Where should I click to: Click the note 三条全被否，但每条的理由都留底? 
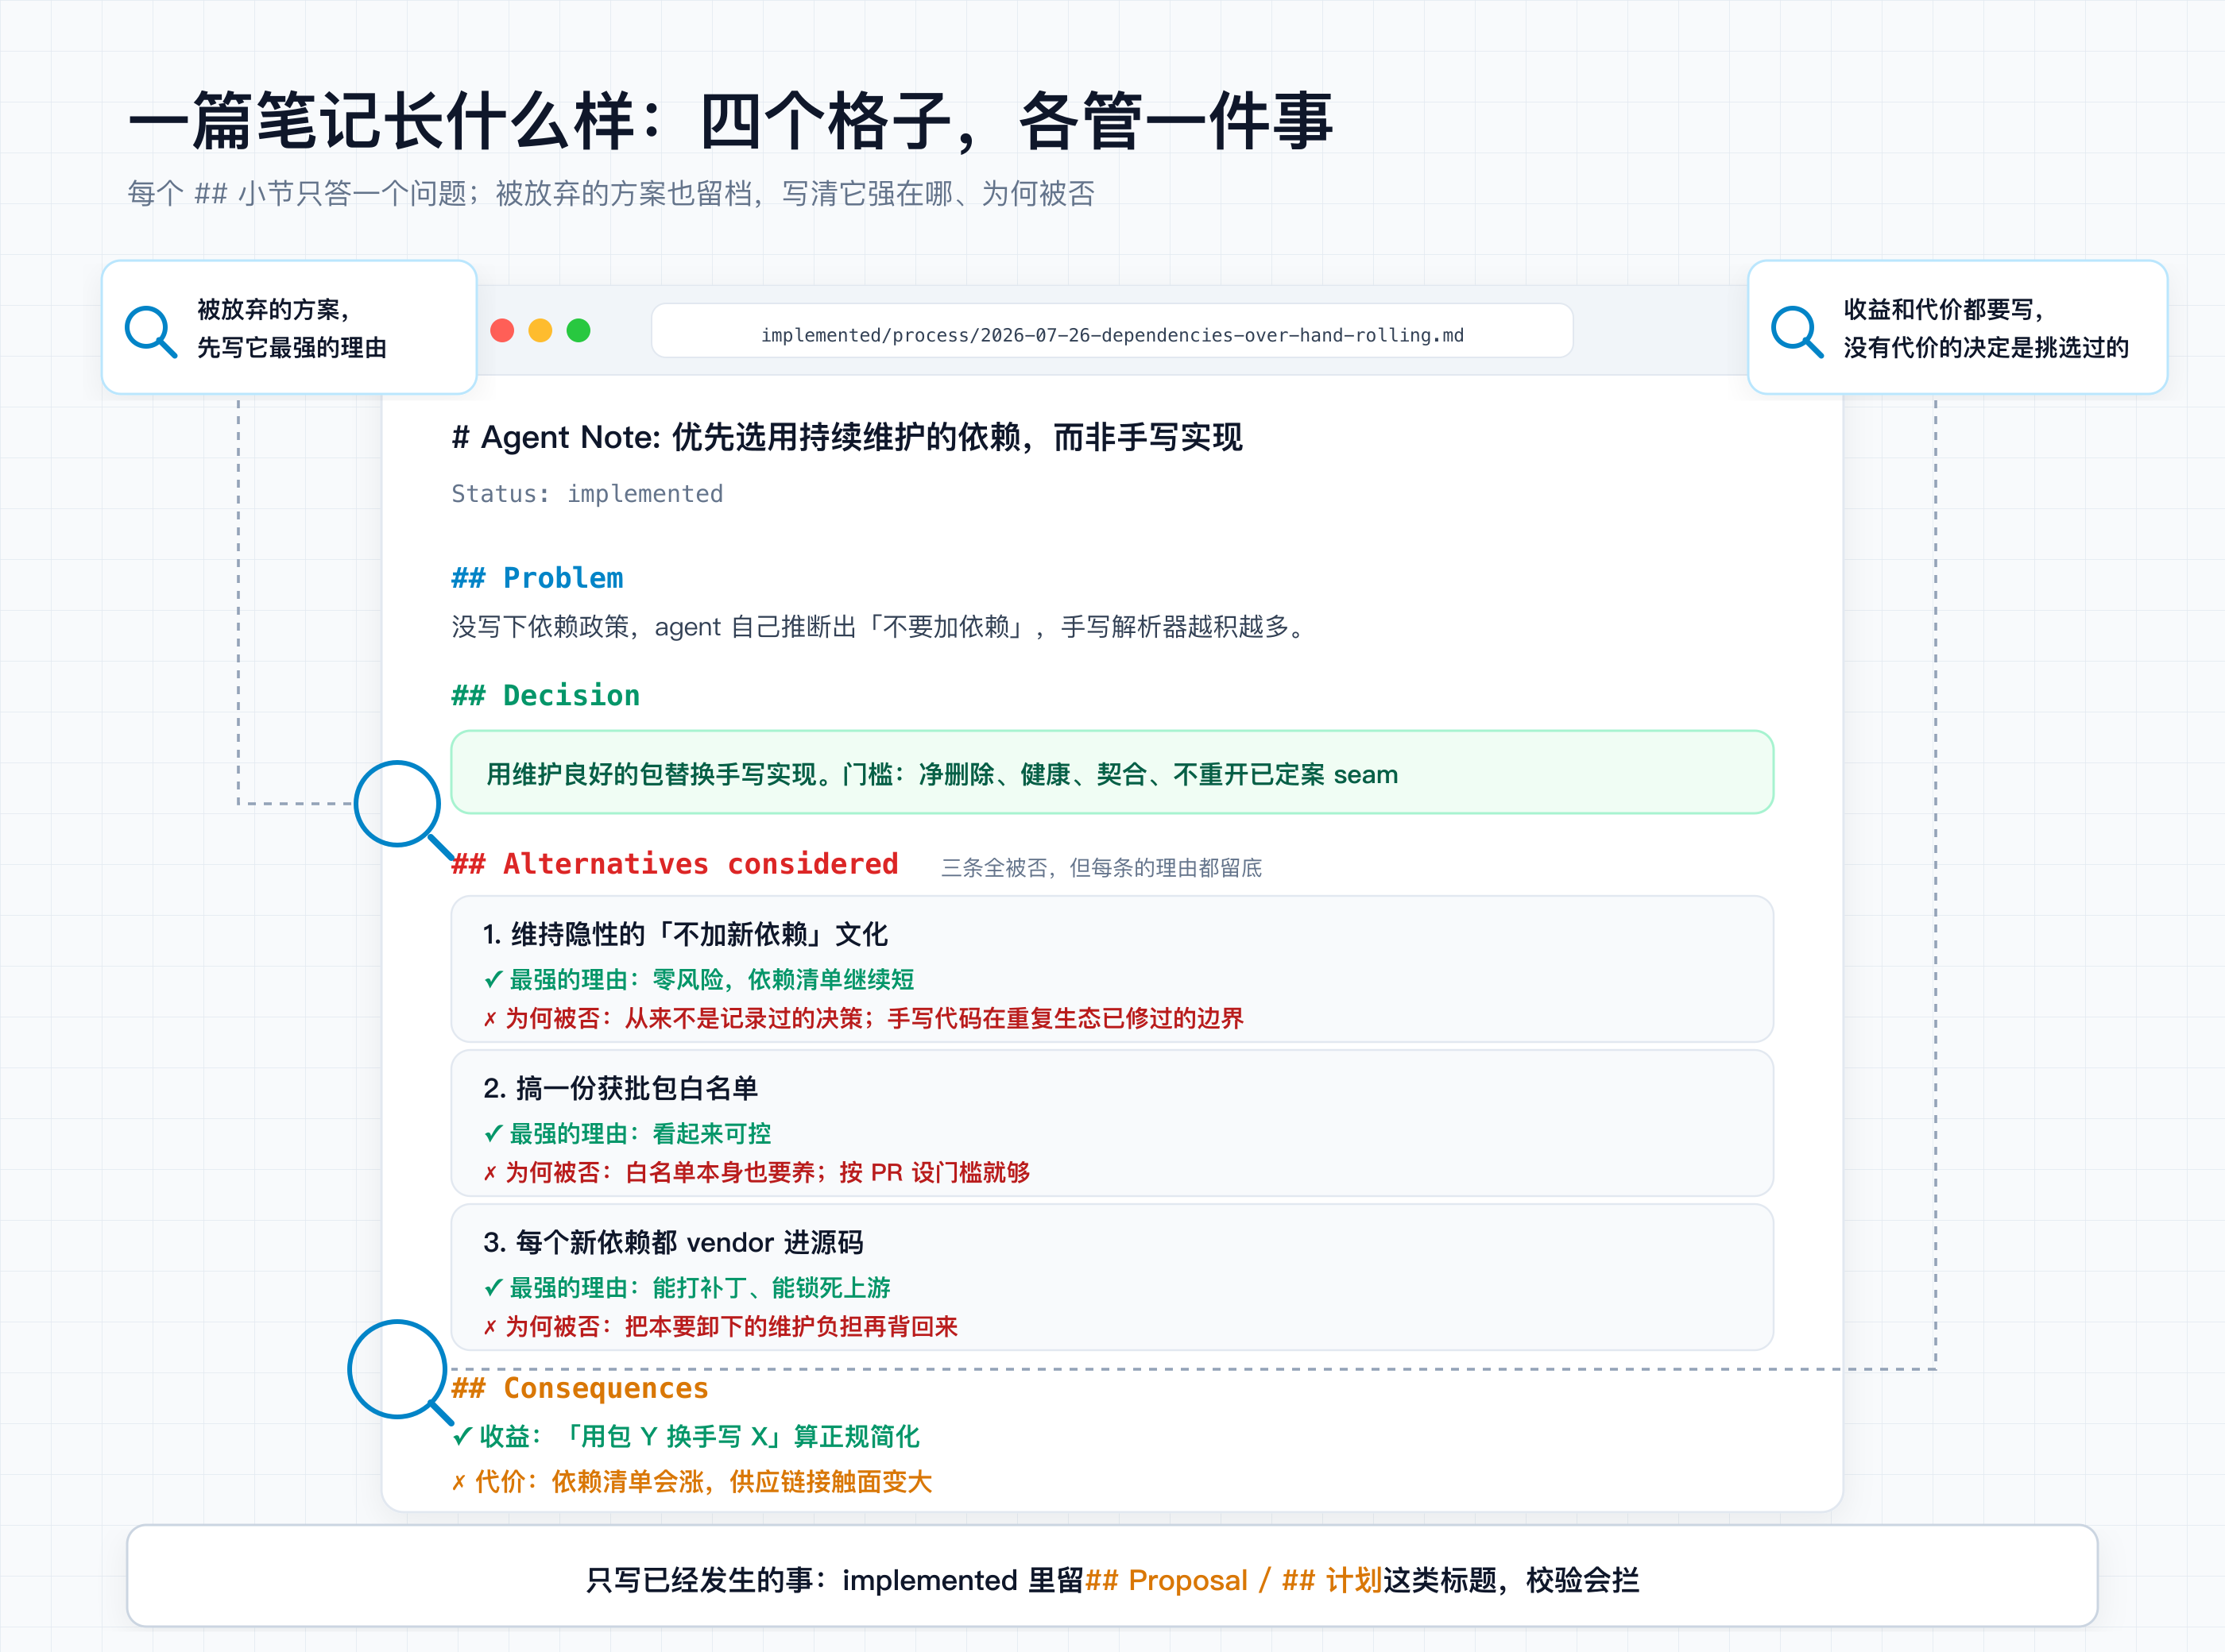(x=1101, y=867)
